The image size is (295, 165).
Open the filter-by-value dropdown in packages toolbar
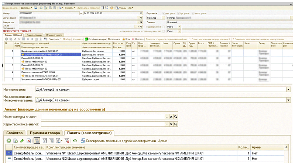click(59, 141)
